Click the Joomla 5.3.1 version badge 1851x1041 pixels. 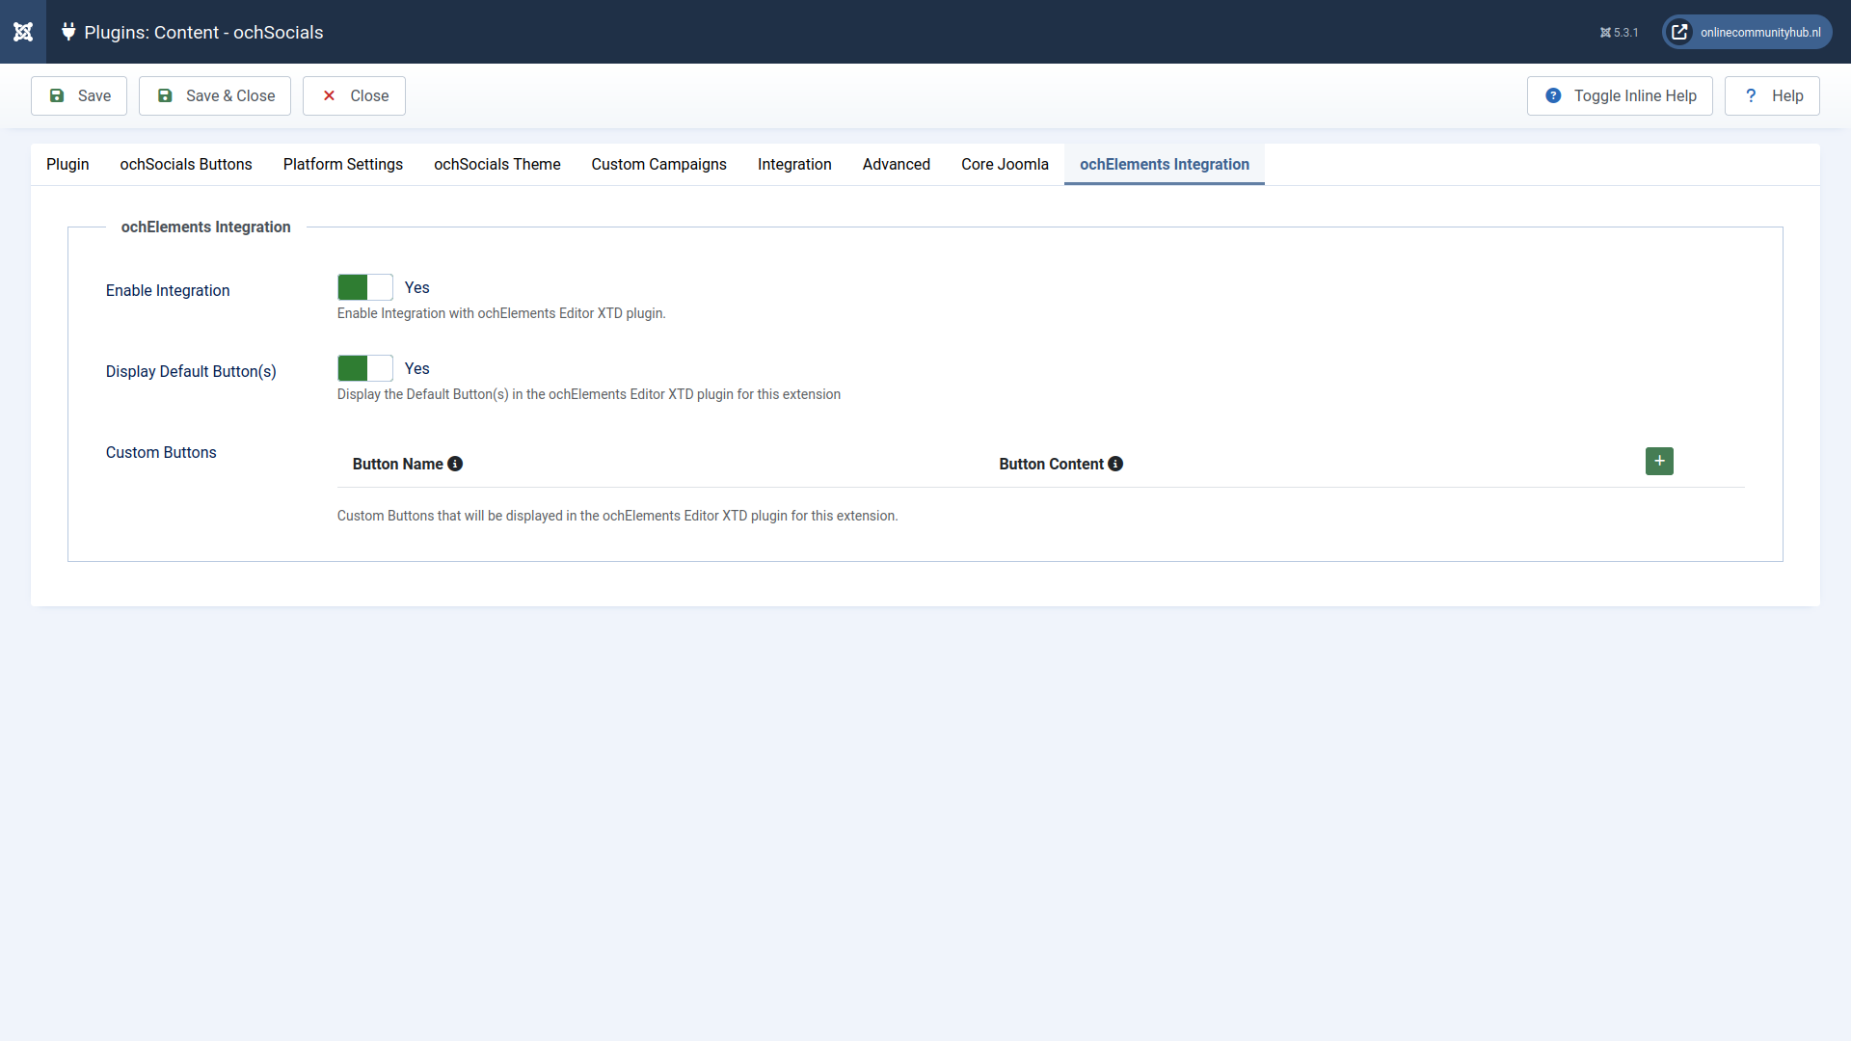[1619, 33]
